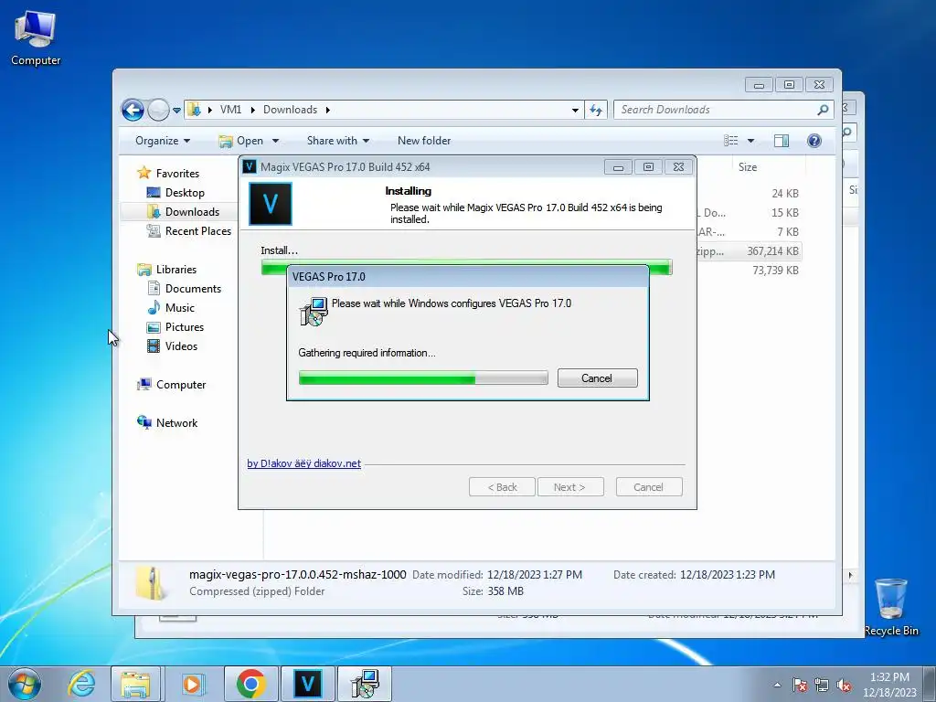Open Windows Explorer taskbar button
Screen dimensions: 936x702
(x=135, y=684)
